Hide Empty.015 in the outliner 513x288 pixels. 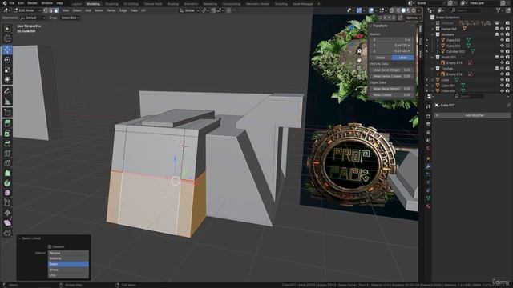502,62
